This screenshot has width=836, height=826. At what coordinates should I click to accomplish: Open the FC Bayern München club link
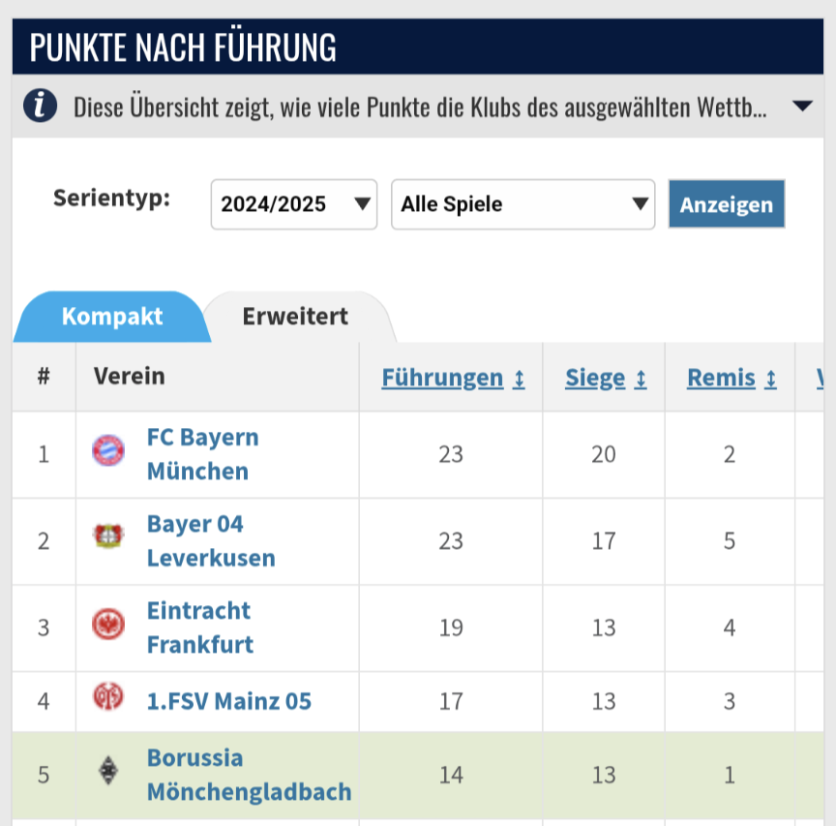[202, 453]
